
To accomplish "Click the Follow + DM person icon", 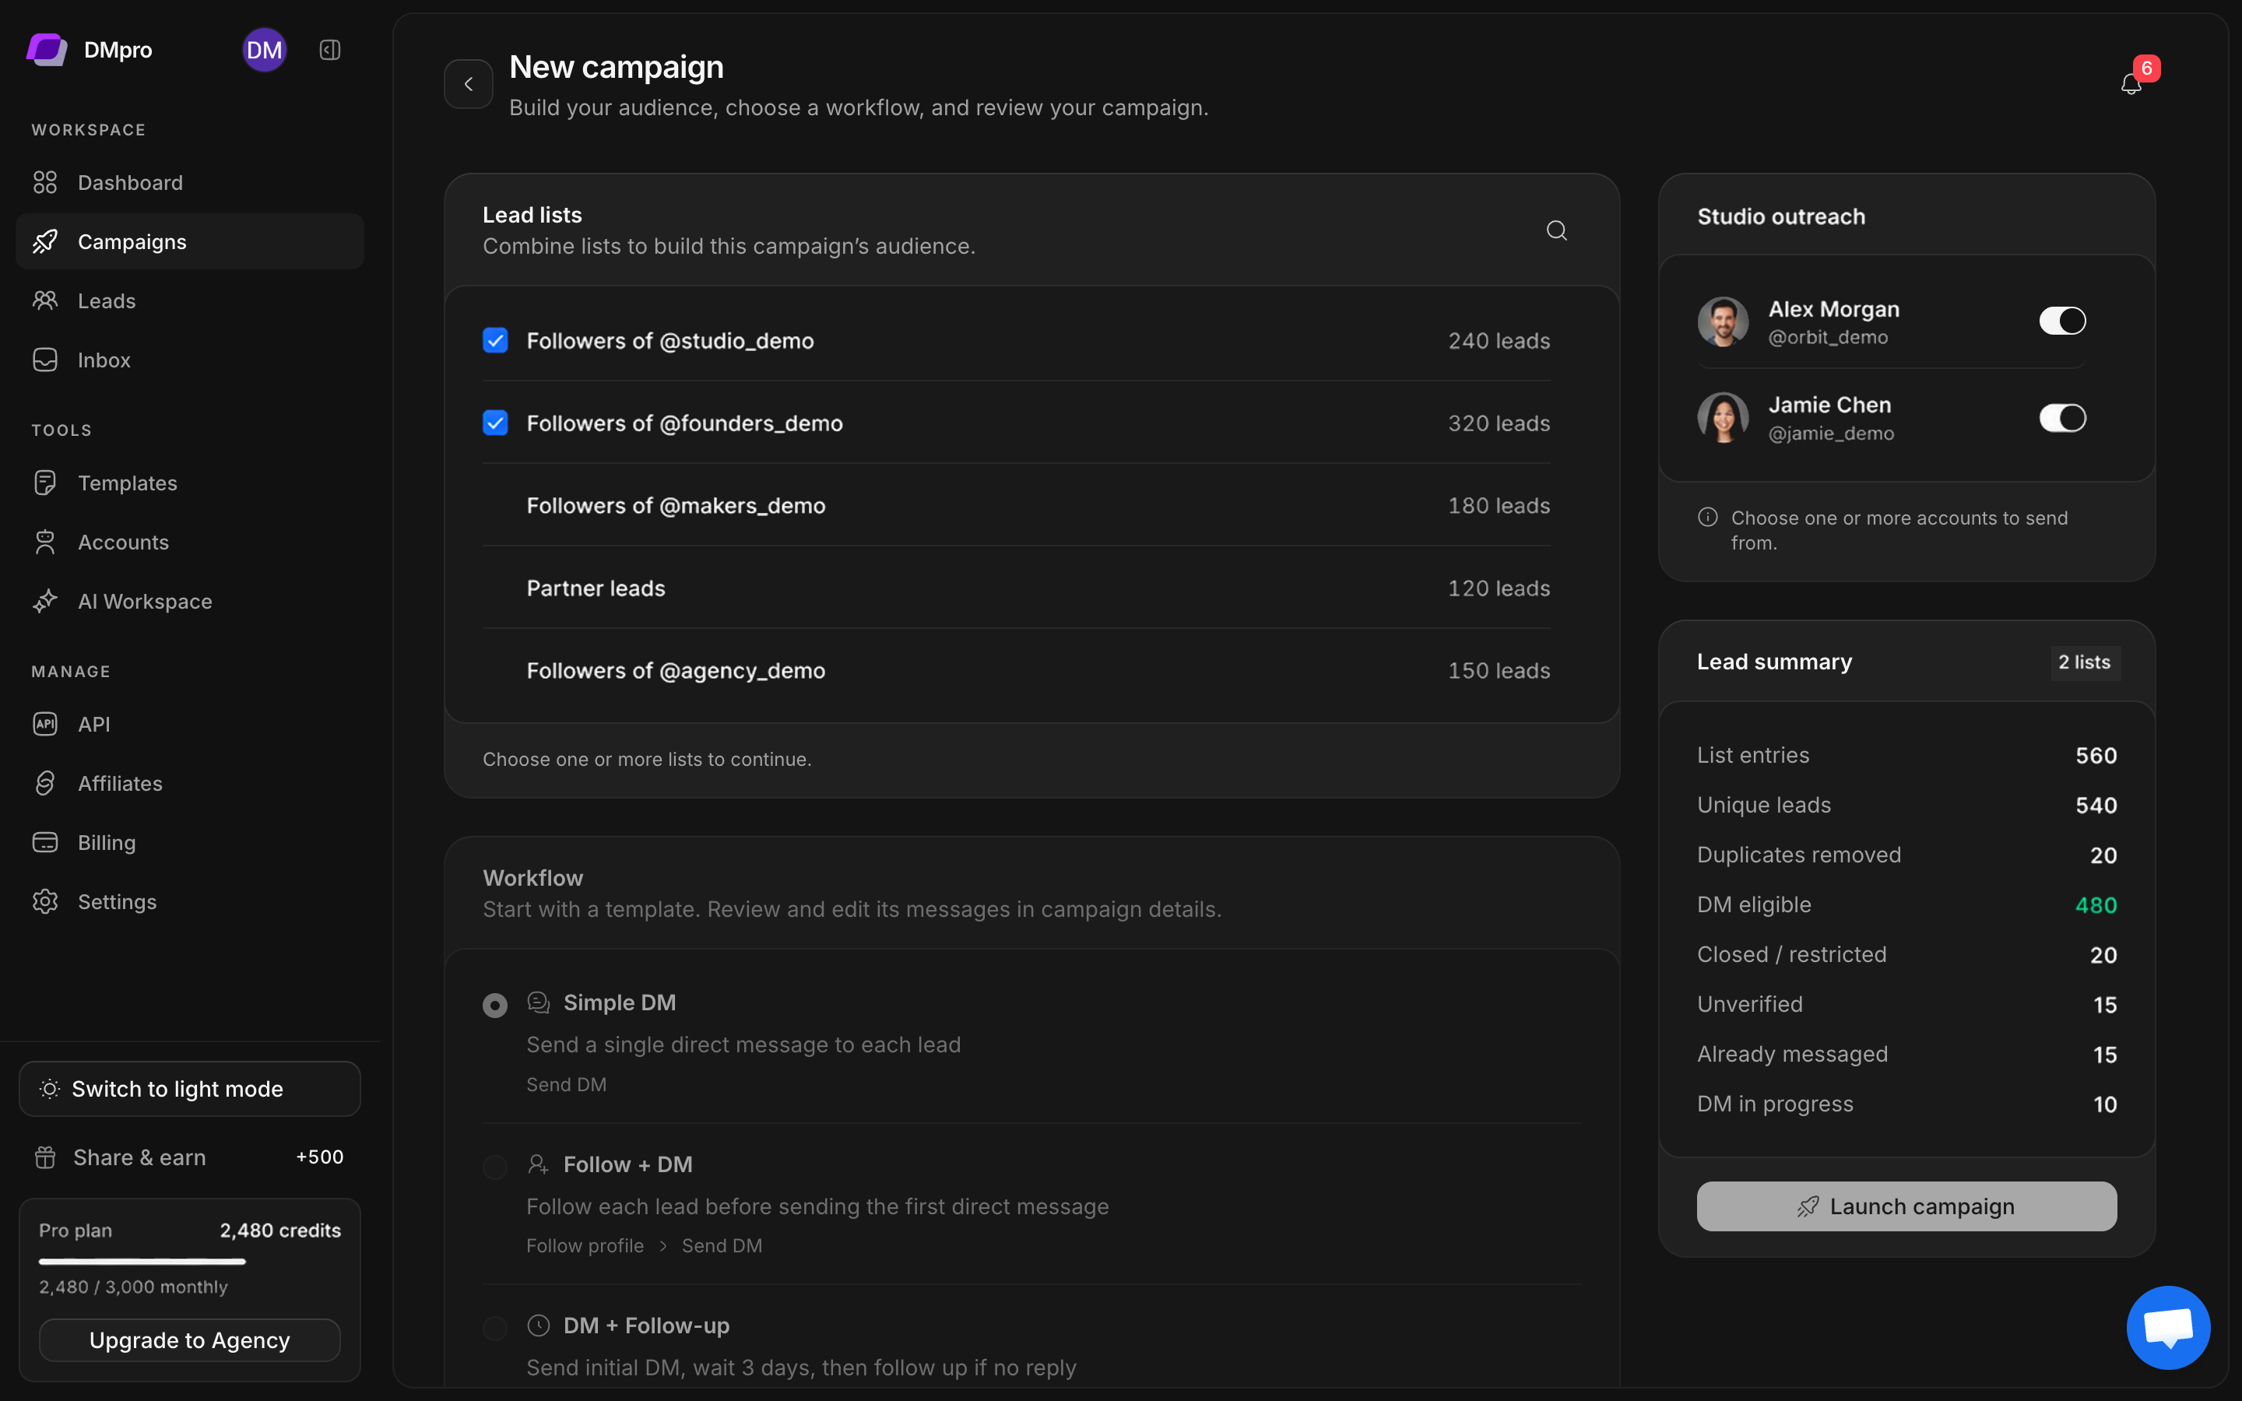I will [538, 1164].
